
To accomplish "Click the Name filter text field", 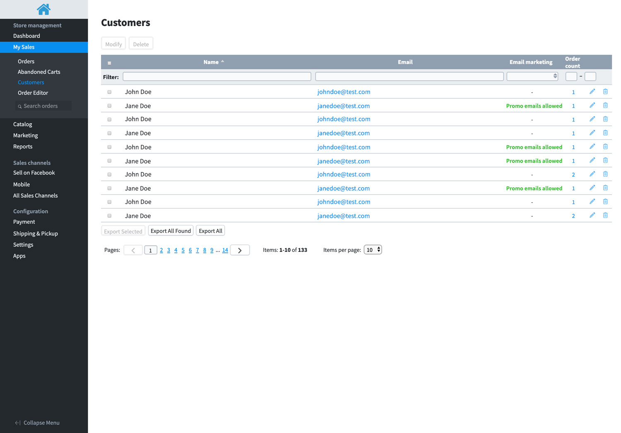I will (217, 77).
